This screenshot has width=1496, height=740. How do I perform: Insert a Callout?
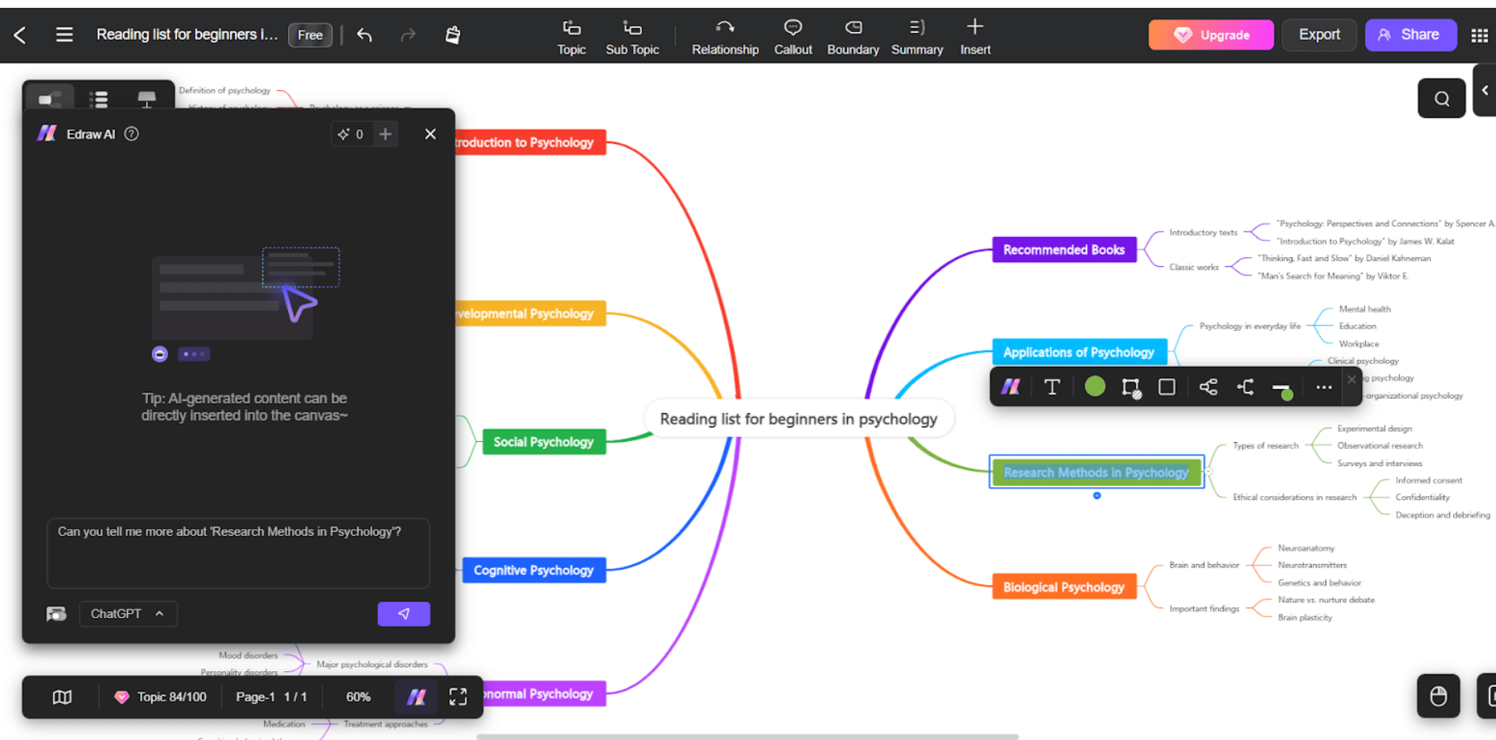click(792, 35)
